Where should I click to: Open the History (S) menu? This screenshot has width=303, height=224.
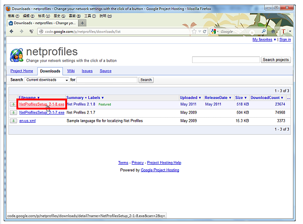pyautogui.click(x=59, y=16)
